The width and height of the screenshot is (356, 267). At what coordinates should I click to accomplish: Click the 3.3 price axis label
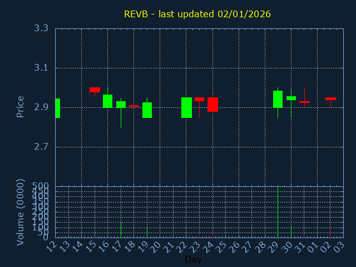[x=41, y=28]
